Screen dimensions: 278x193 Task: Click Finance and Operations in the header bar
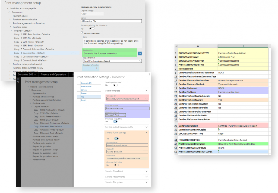coord(53,74)
